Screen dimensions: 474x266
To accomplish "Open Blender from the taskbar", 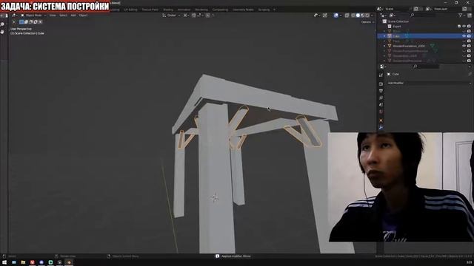I will tap(69, 262).
